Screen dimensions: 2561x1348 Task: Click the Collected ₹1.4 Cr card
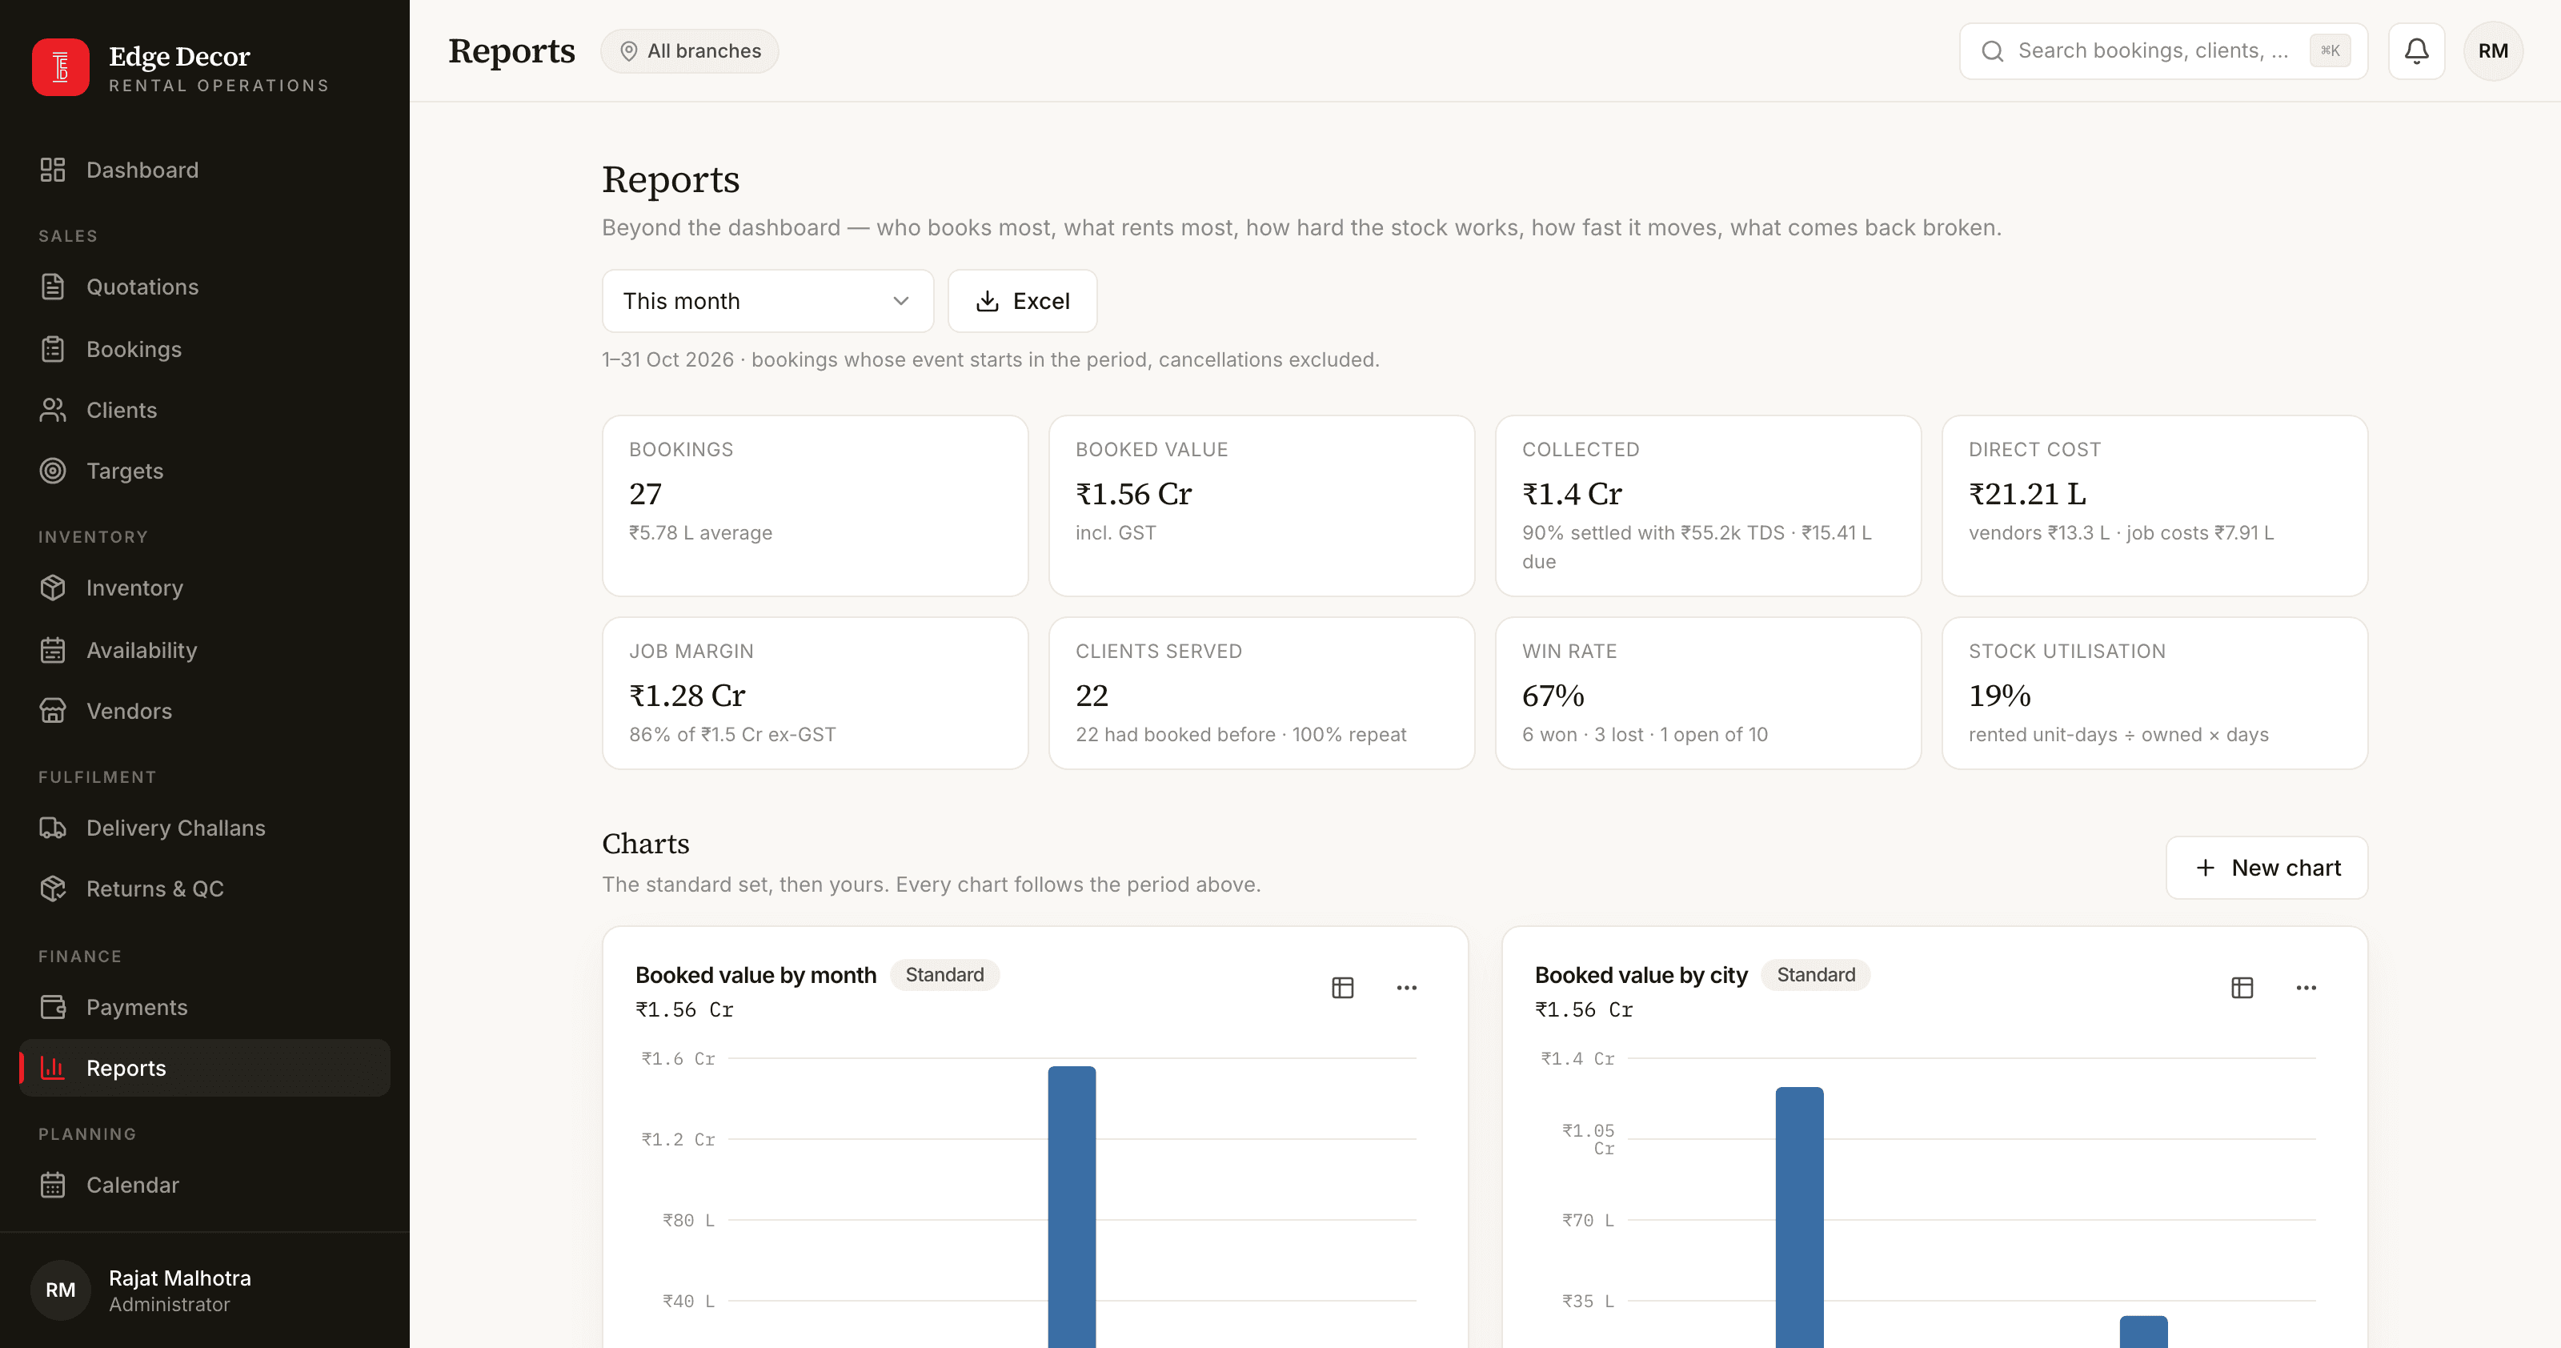pyautogui.click(x=1708, y=506)
